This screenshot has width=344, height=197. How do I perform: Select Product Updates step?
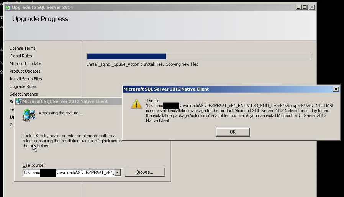click(25, 71)
